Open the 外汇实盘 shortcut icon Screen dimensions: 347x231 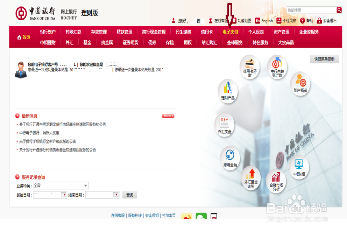(x=225, y=125)
